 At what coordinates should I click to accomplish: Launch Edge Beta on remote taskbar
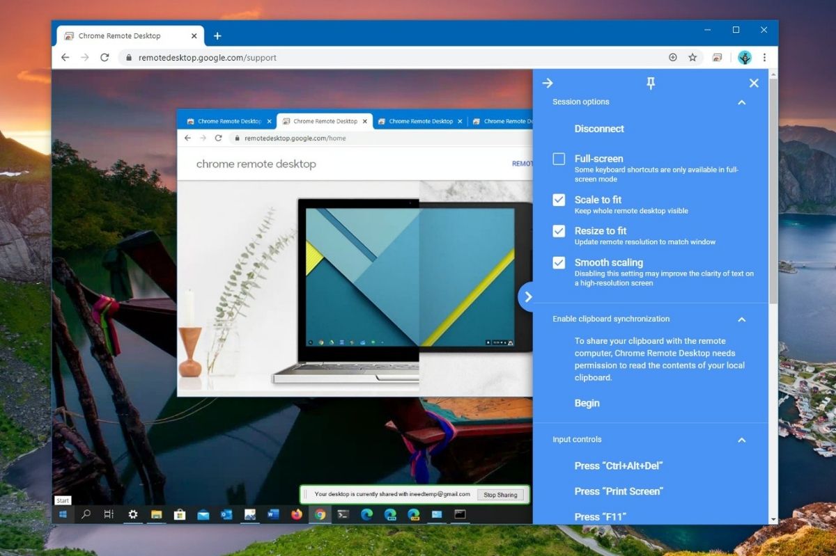point(390,515)
